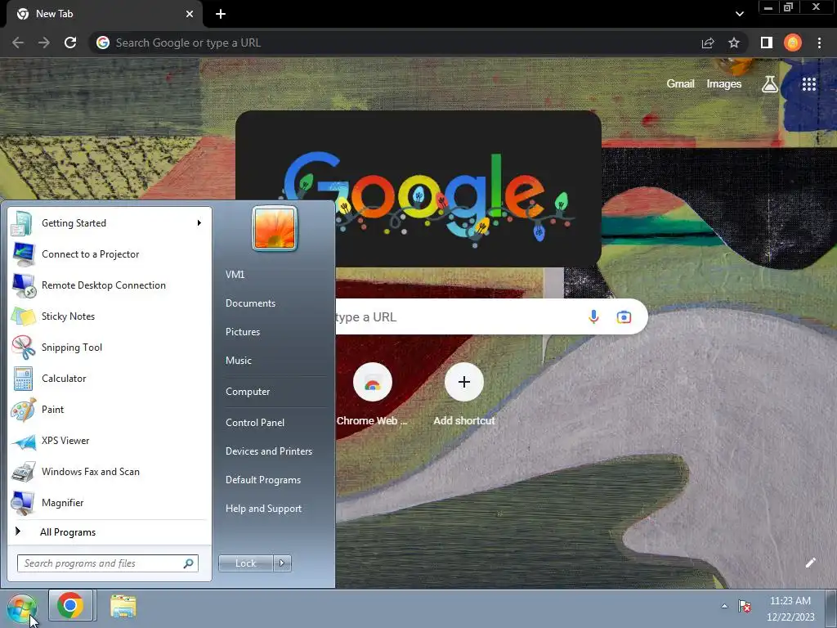Open the taskbar clock showing 11:23 AM
This screenshot has height=628, width=837.
click(x=790, y=608)
